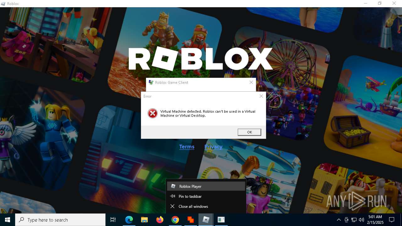The image size is (402, 226).
Task: Click the red error icon in the dialog
Action: click(x=153, y=113)
